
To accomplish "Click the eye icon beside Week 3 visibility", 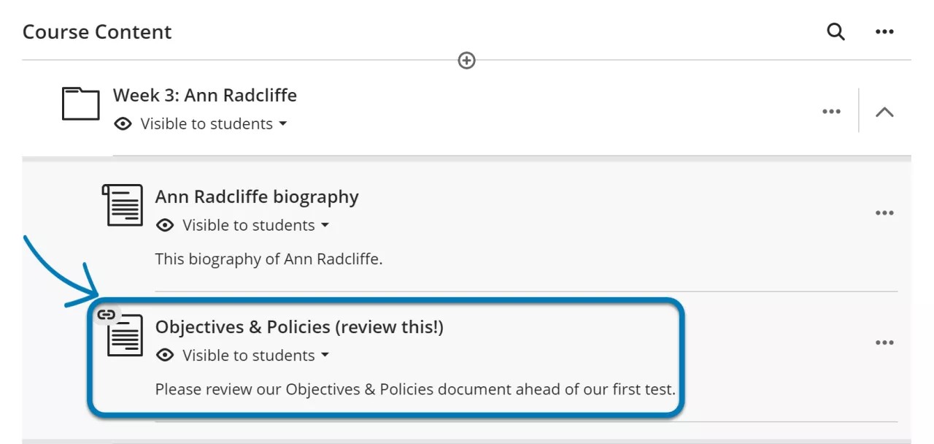I will pos(124,123).
